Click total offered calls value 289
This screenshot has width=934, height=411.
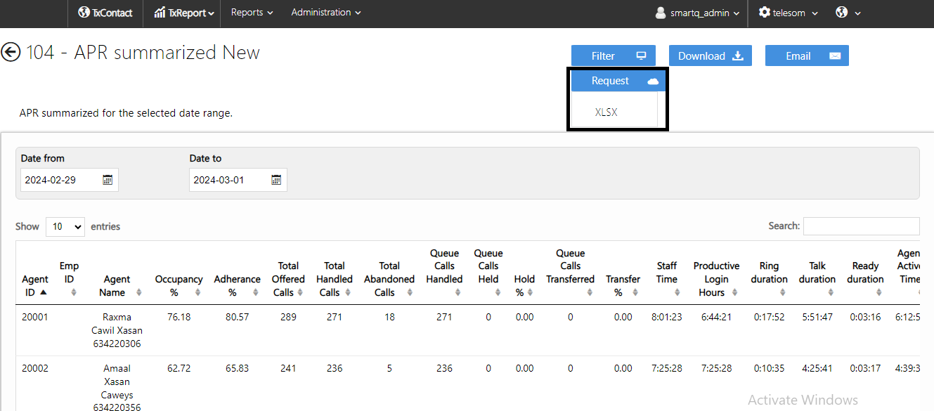tap(288, 317)
